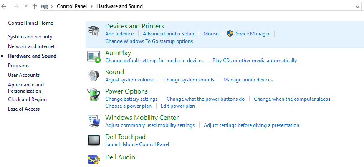Open the Devices and Printers heading

click(x=135, y=26)
